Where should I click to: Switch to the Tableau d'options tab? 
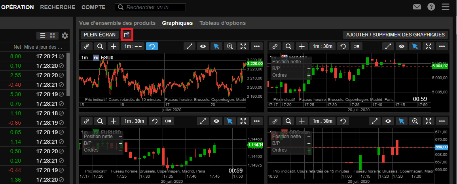(x=222, y=23)
